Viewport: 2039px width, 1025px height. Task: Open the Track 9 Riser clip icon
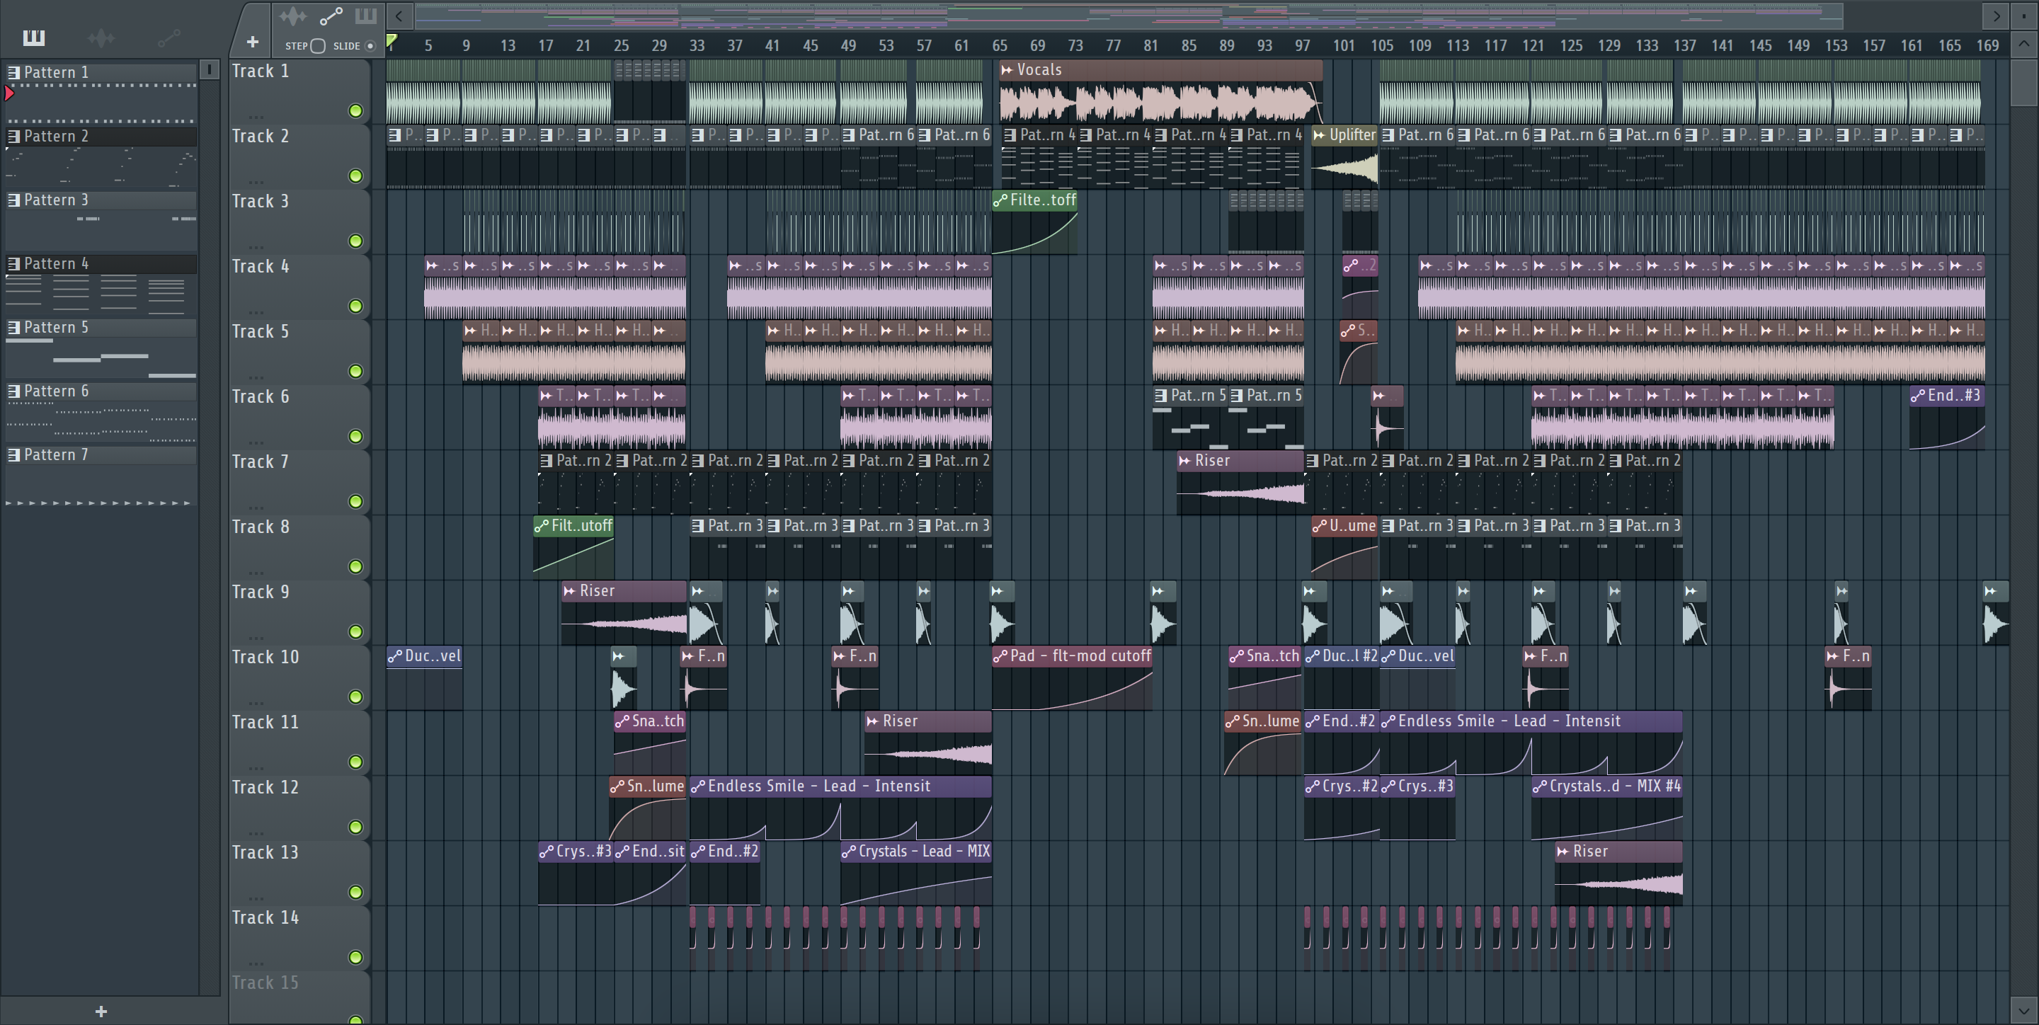click(x=569, y=591)
